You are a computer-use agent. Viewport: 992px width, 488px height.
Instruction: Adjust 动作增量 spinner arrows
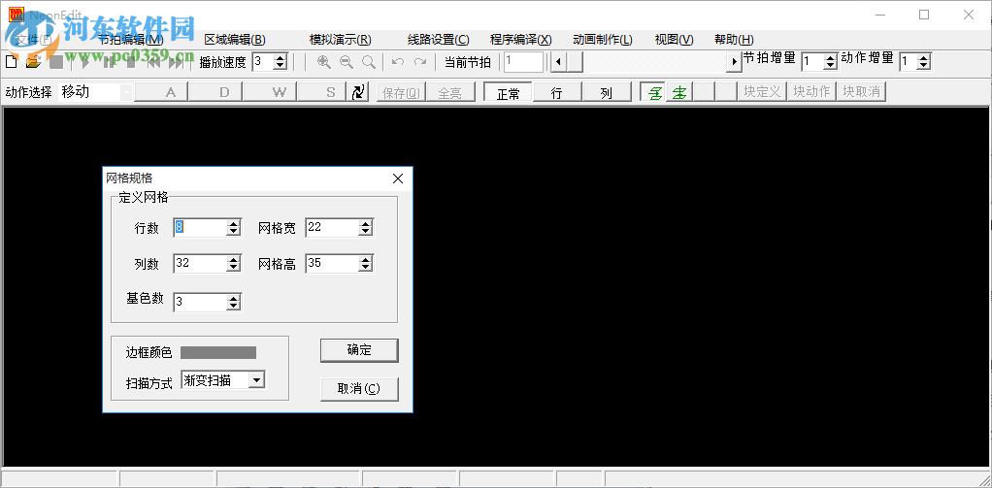[x=924, y=62]
